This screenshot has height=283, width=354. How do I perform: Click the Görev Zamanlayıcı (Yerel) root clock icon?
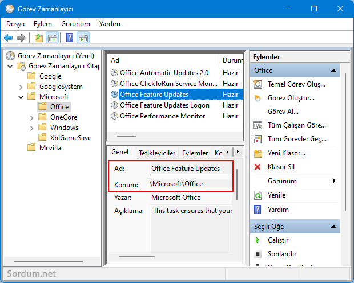point(10,56)
